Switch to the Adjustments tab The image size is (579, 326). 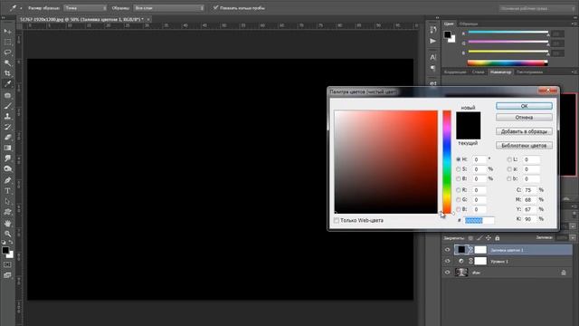pyautogui.click(x=455, y=72)
